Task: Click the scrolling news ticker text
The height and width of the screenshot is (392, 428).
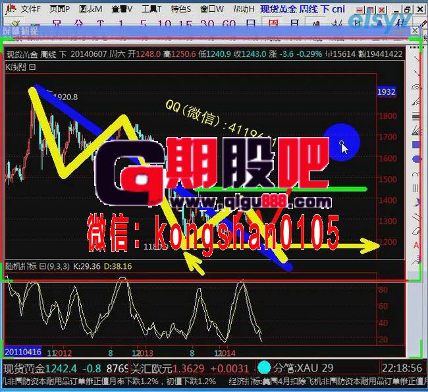Action: click(214, 381)
